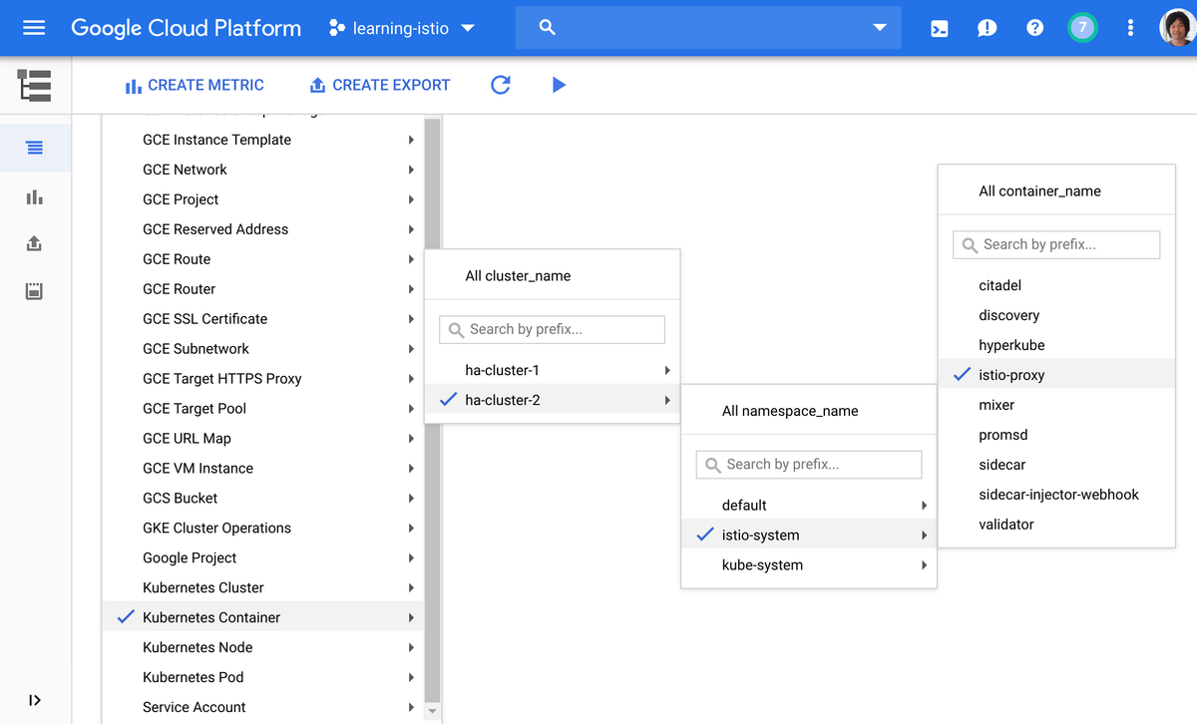Select checked Kubernetes Container resource

(x=263, y=617)
